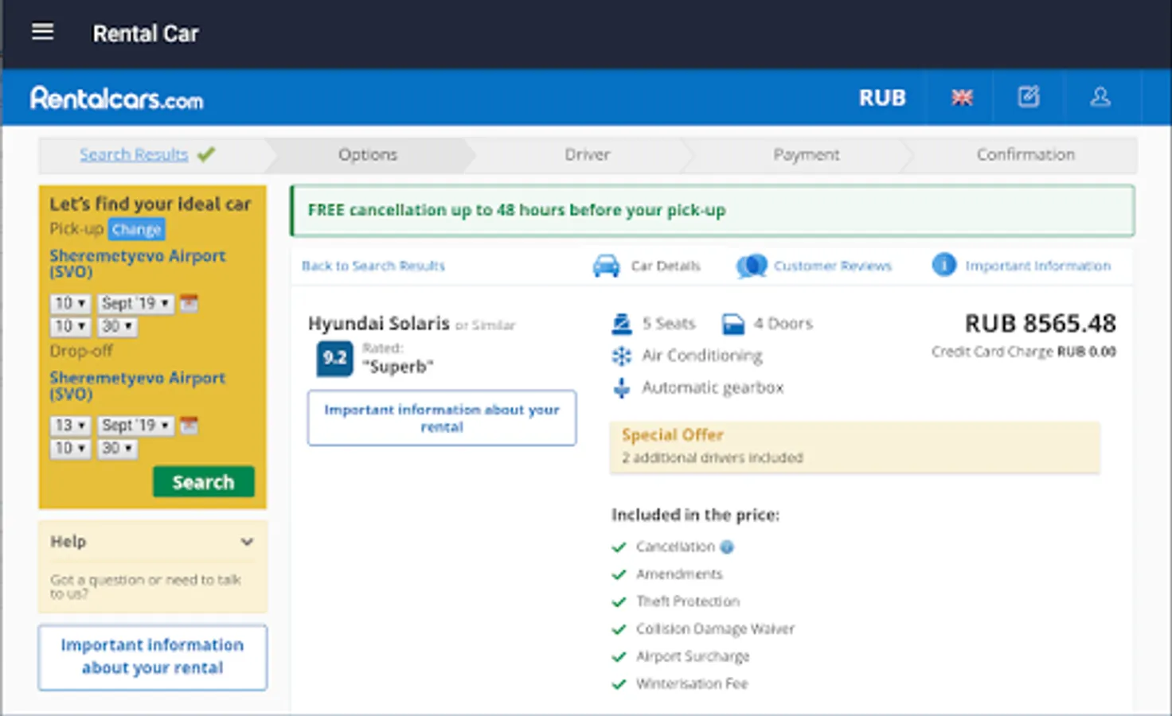Click the Automatic gearbox icon
This screenshot has width=1172, height=716.
tap(621, 387)
